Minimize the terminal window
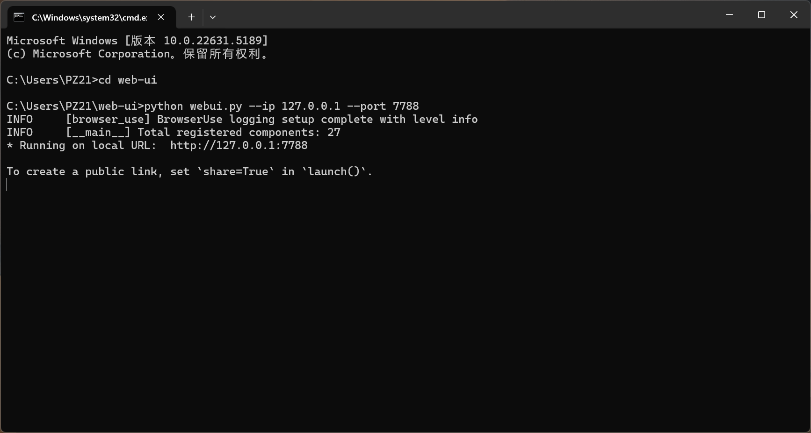 pyautogui.click(x=729, y=15)
